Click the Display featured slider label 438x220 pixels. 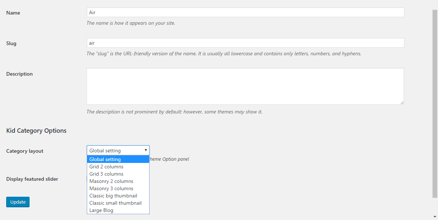[32, 179]
